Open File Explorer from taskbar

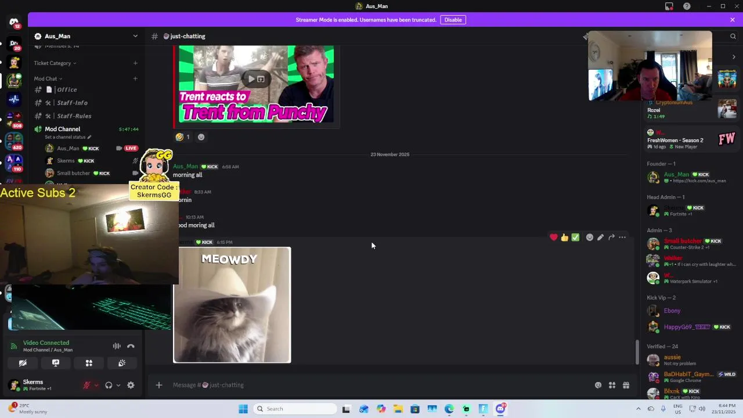(398, 409)
